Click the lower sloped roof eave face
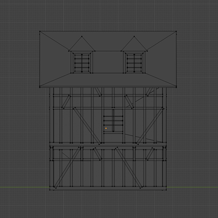 tap(108, 80)
